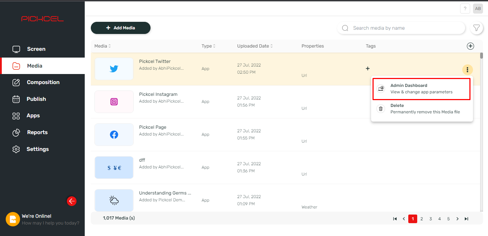Viewport: 488px width, 236px height.
Task: Collapse the sidebar with the red arrow
Action: tap(72, 201)
